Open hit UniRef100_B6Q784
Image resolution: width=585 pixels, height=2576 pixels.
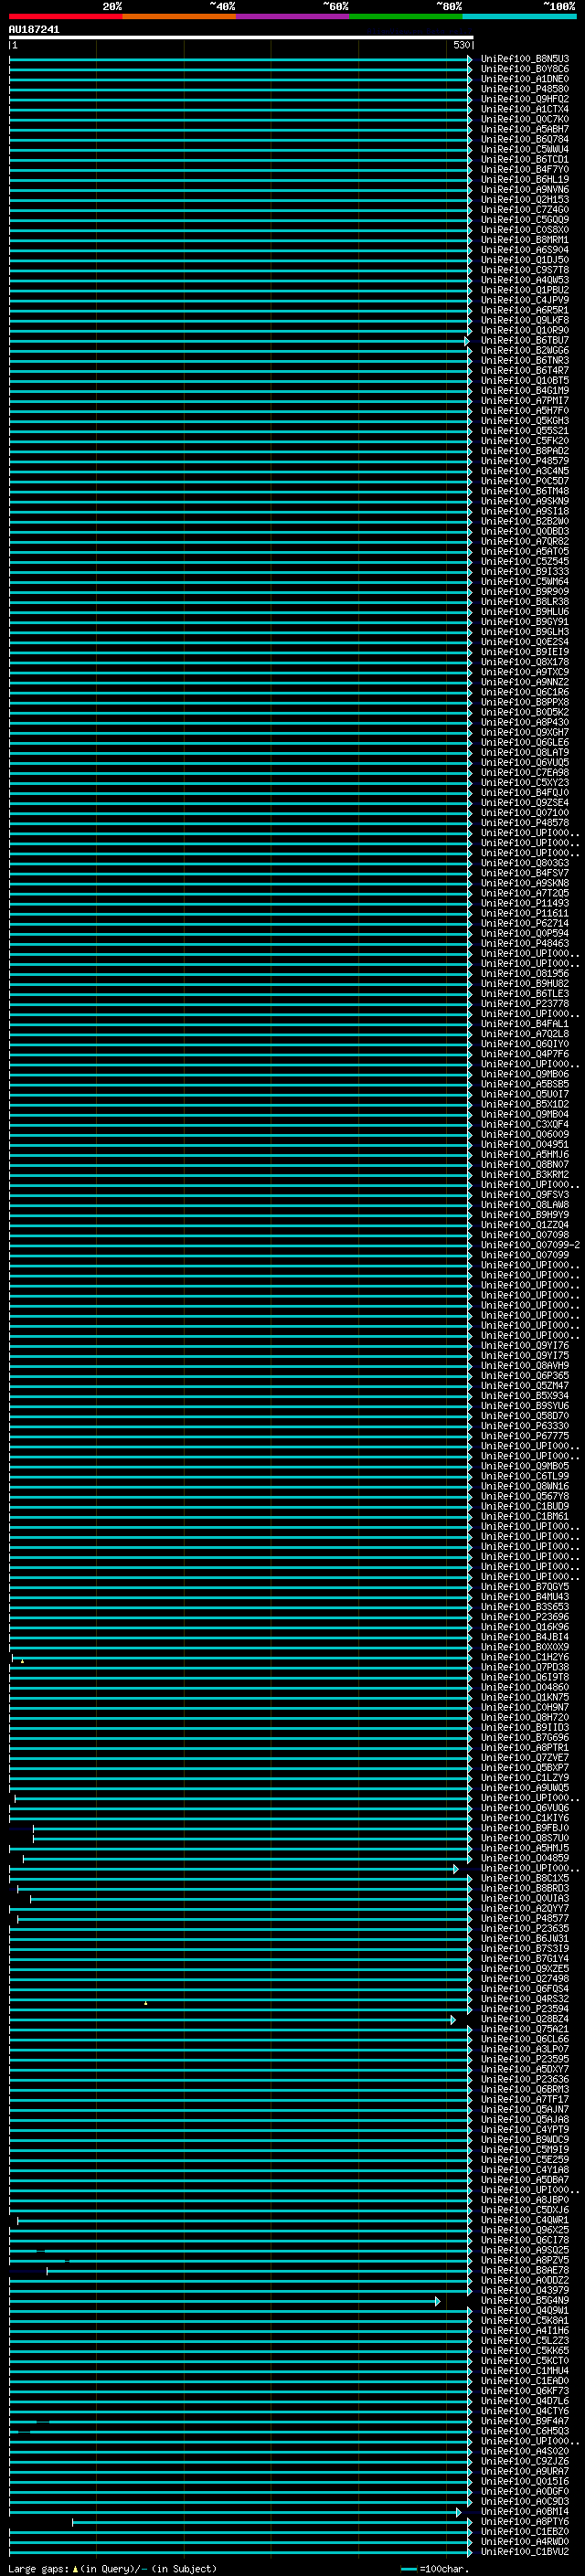pyautogui.click(x=525, y=139)
